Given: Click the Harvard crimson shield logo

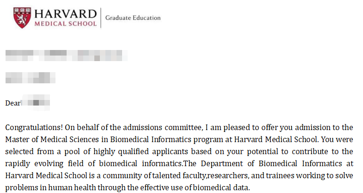Looking at the screenshot, I should coord(21,18).
